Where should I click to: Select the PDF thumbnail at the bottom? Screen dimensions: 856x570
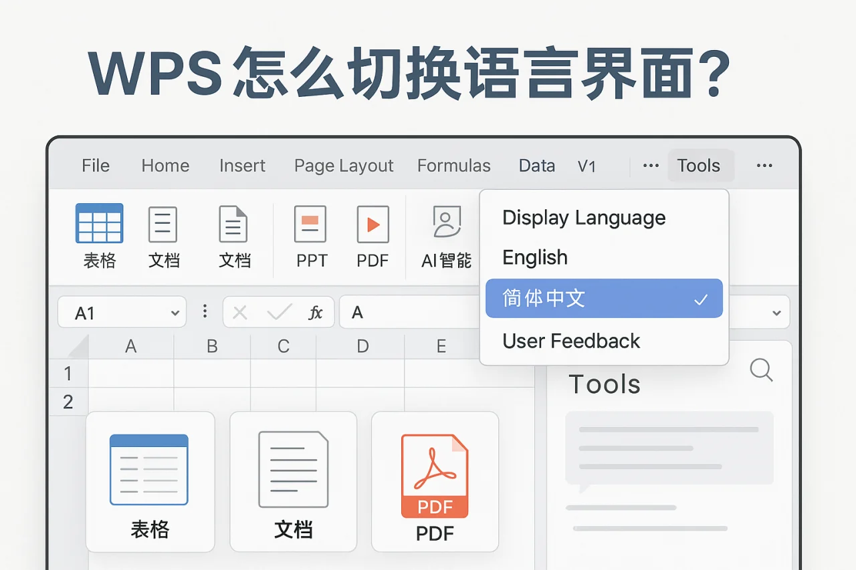(435, 482)
